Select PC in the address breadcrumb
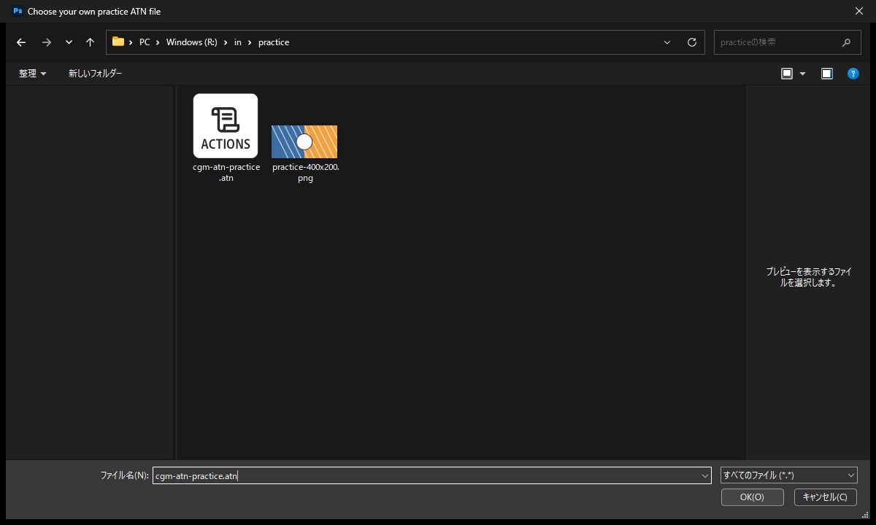 pos(145,42)
